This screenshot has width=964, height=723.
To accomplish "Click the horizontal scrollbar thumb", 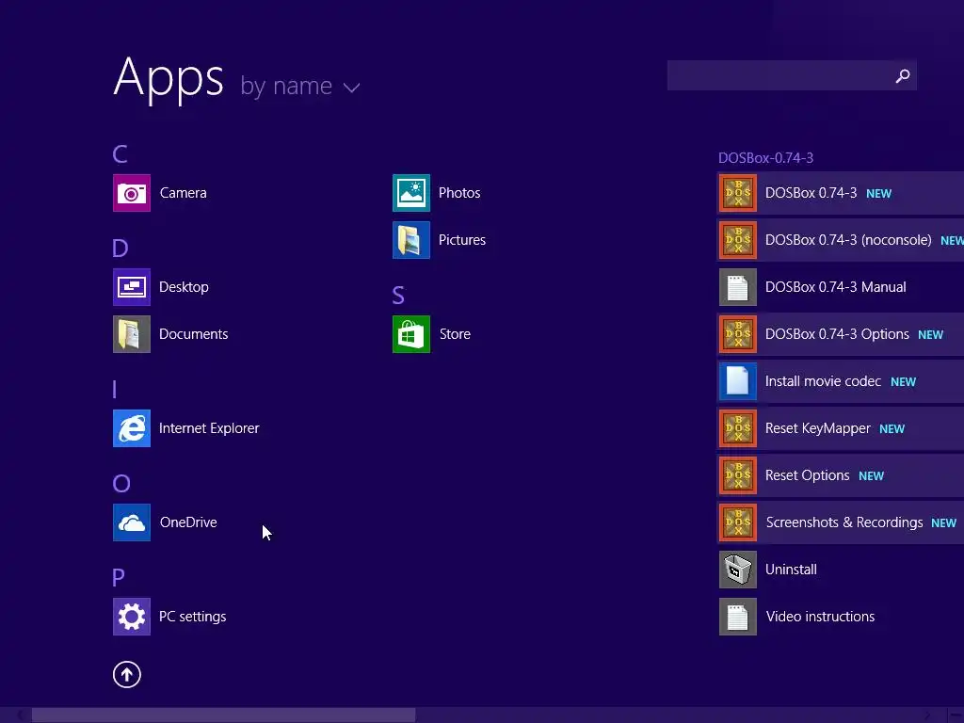I will 224,715.
